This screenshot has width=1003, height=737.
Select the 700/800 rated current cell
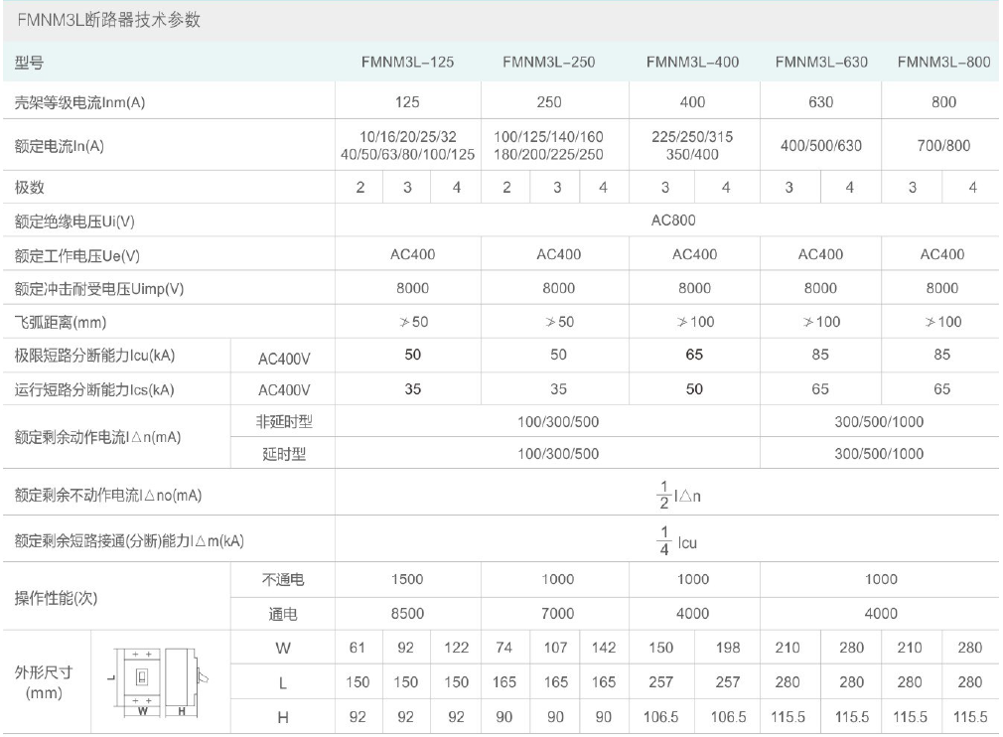click(x=942, y=145)
